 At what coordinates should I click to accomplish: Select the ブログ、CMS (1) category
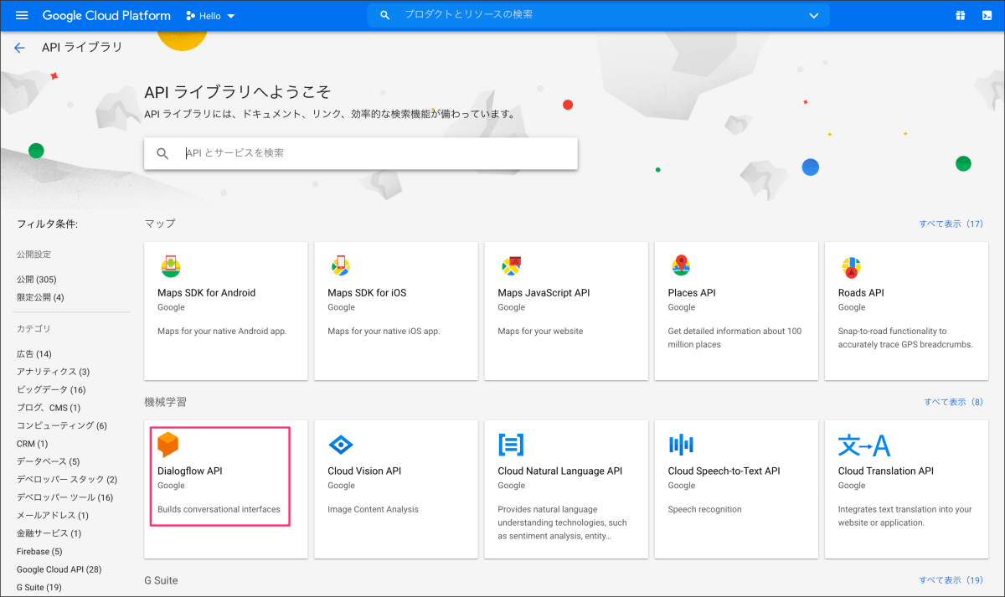[x=49, y=408]
